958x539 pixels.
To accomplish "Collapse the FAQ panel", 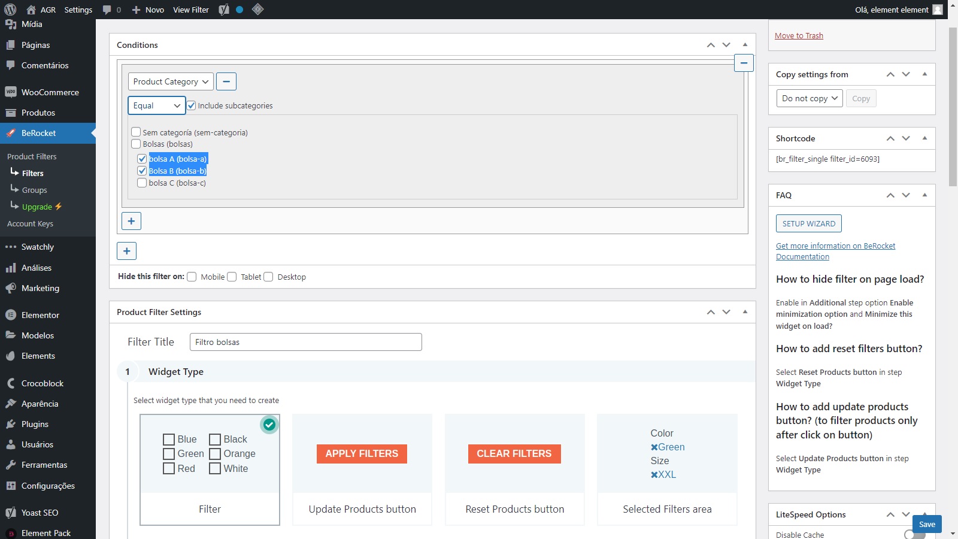I will pos(924,195).
